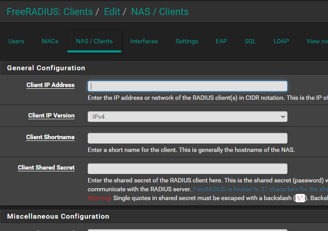Screen dimensions: 328x231
Task: Open the Interfaces tab
Action: 144,41
